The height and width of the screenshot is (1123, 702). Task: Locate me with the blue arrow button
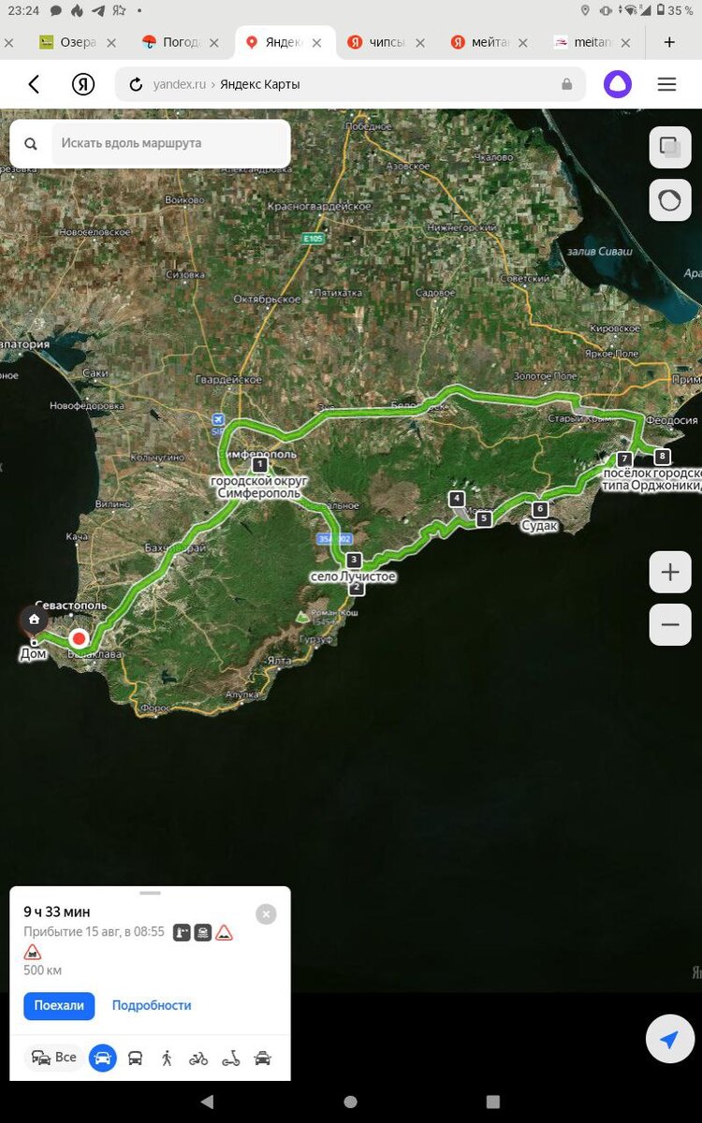pyautogui.click(x=669, y=1040)
